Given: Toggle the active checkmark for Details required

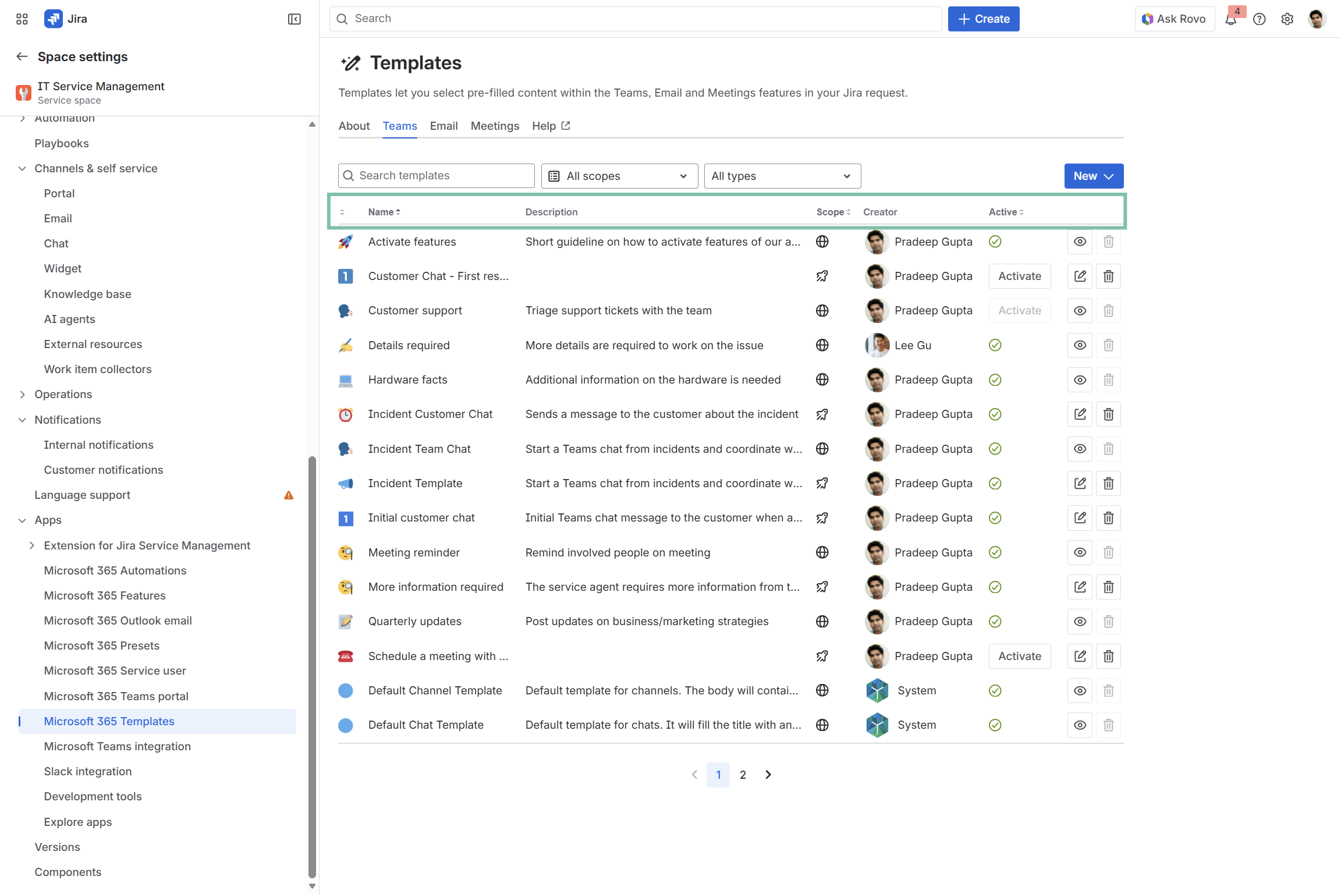Looking at the screenshot, I should tap(995, 346).
